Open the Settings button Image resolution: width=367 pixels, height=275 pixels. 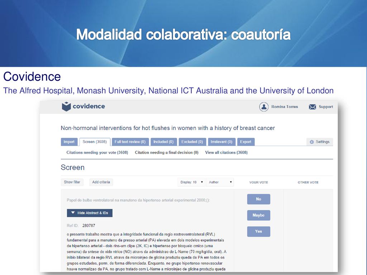(x=319, y=142)
